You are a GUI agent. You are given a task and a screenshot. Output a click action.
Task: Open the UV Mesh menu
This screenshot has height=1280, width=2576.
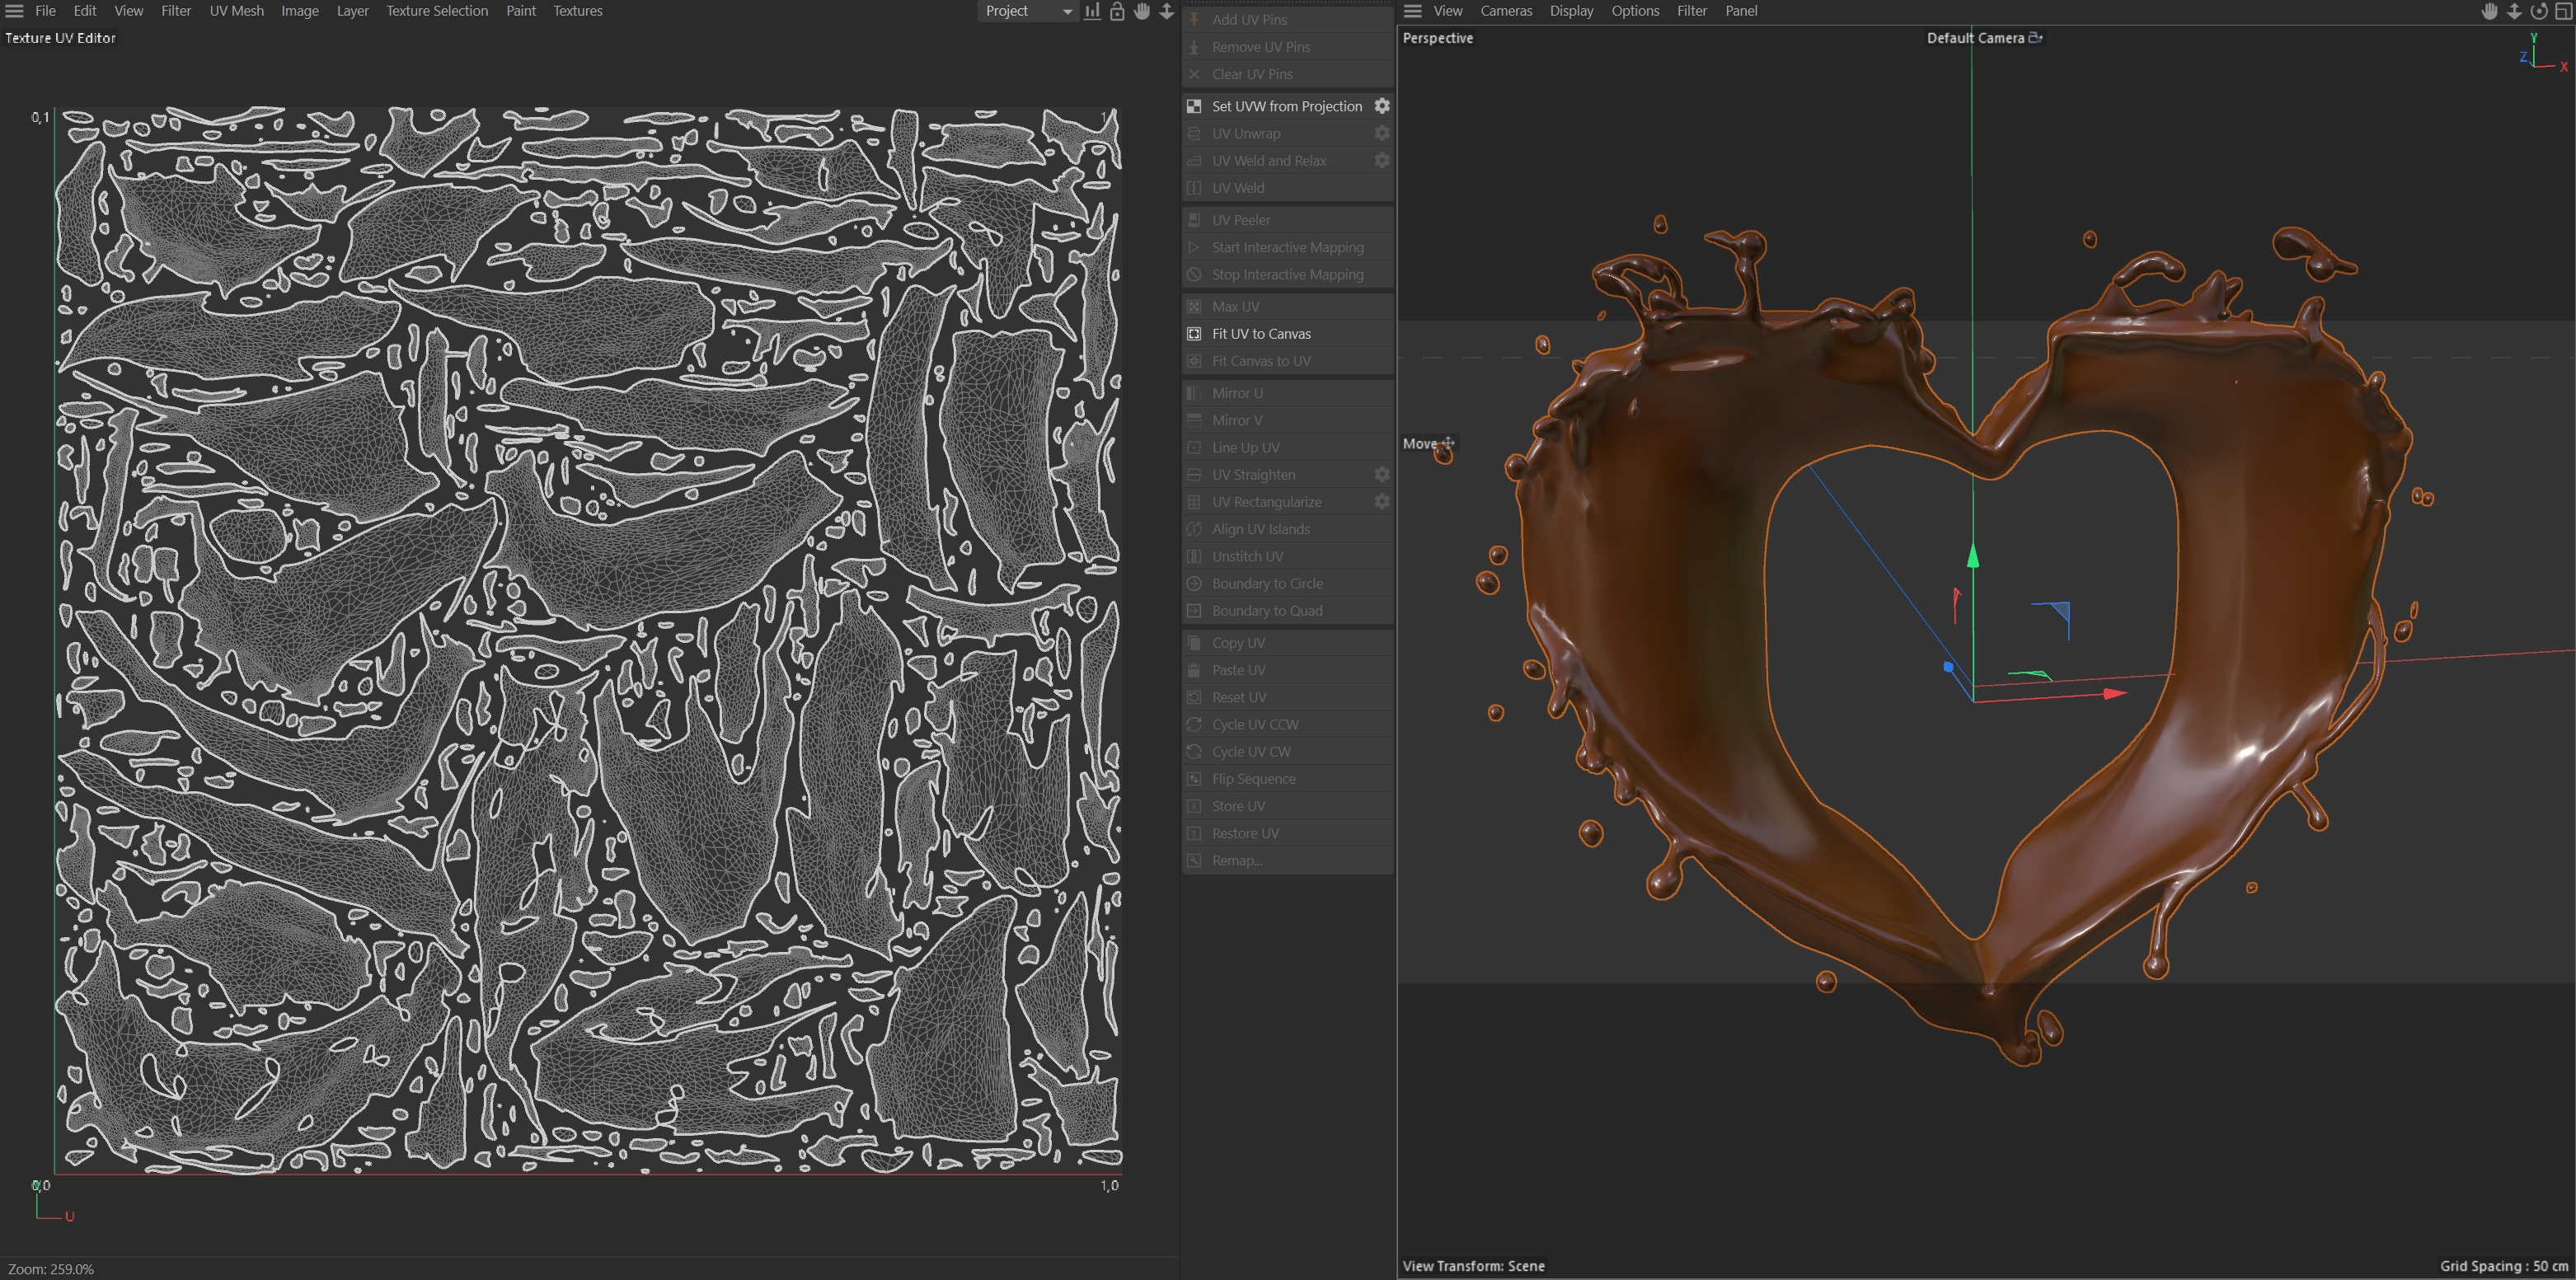pos(236,11)
